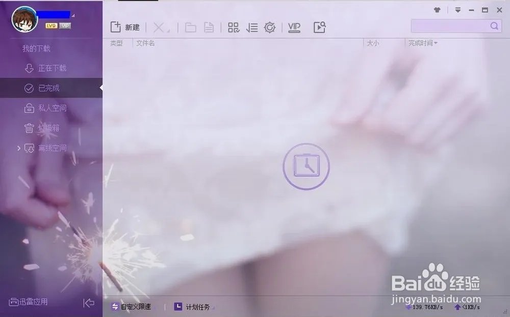
Task: Click the video play icon in toolbar
Action: tap(320, 27)
